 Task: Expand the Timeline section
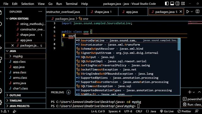tap(25, 101)
